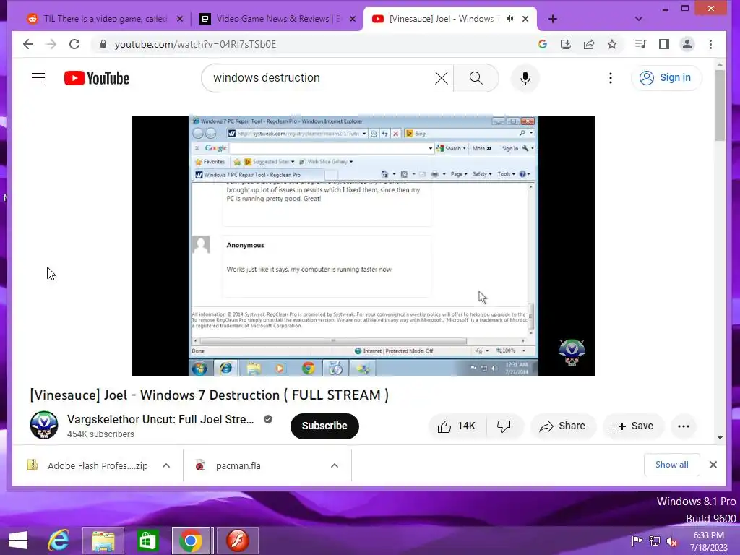Open the Vargskelethor Uncut channel name link

pos(160,419)
